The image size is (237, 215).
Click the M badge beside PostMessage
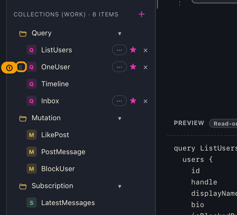[x=32, y=152]
